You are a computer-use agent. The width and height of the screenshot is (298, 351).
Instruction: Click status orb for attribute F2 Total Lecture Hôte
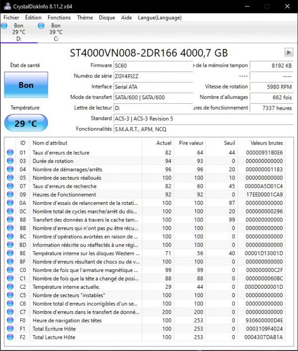pos(10,337)
